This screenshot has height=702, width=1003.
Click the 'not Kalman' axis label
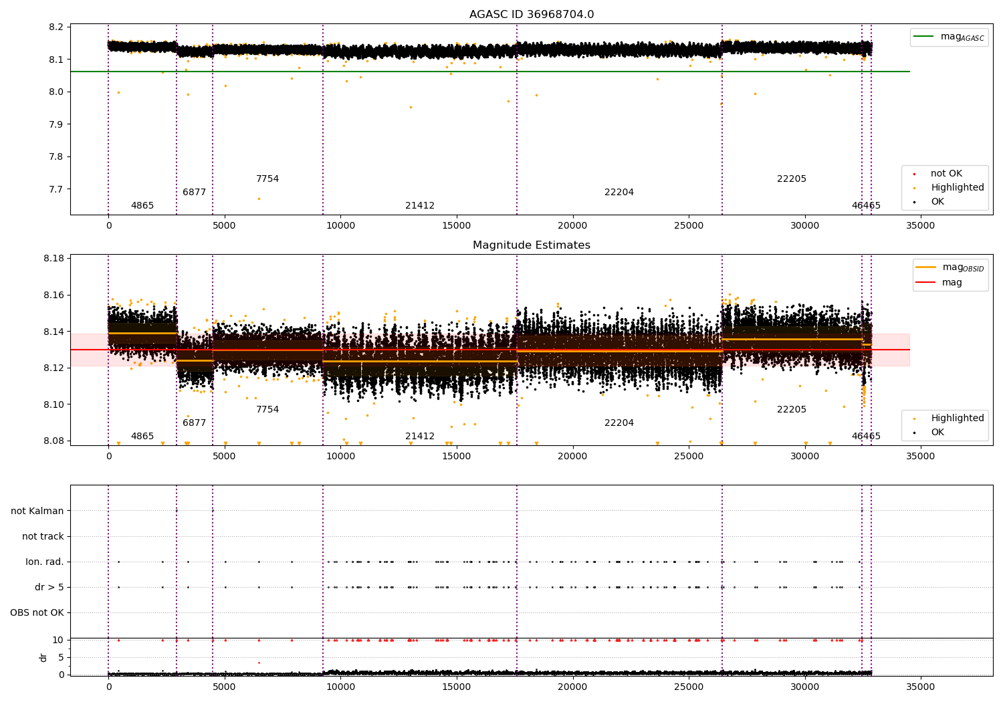coord(37,511)
